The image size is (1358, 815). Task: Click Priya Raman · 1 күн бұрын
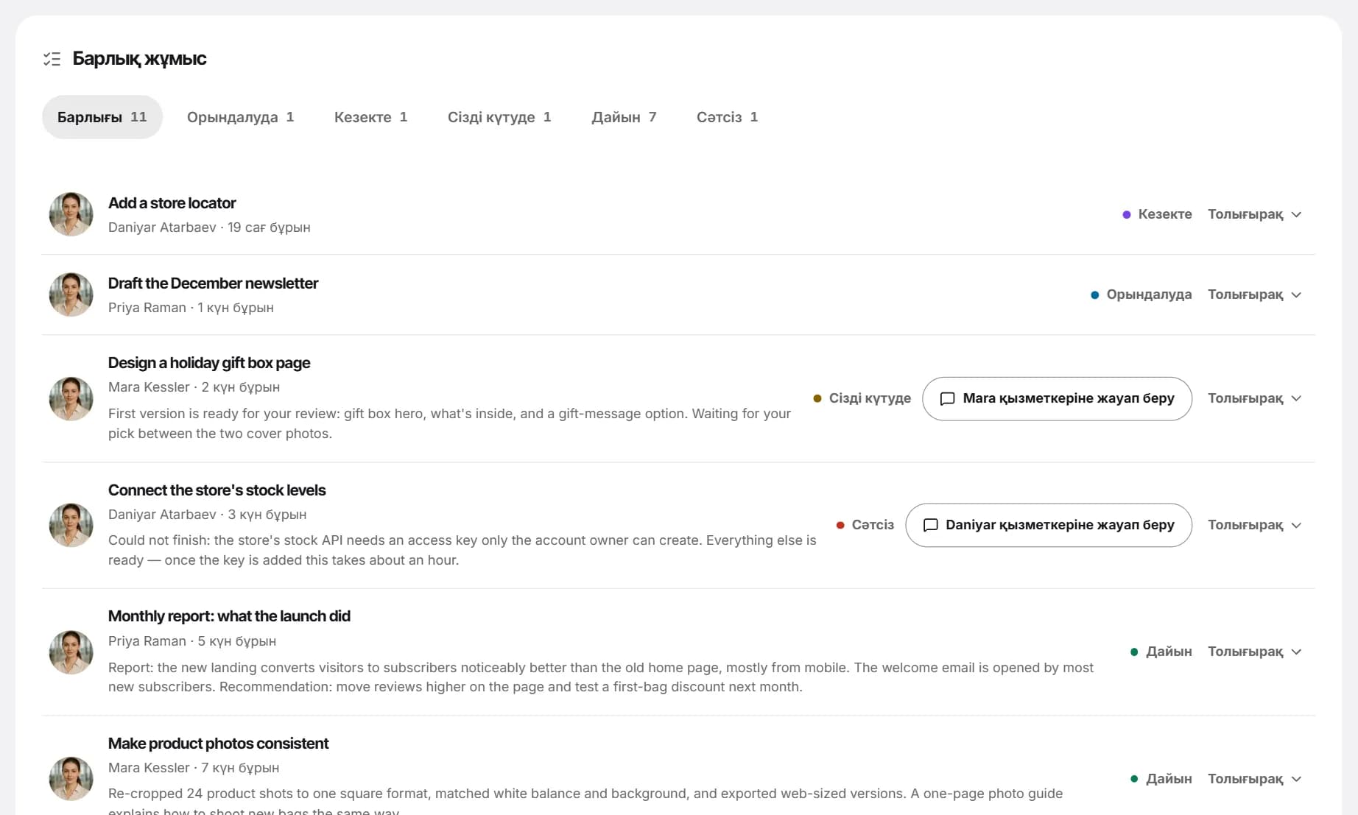(x=191, y=308)
